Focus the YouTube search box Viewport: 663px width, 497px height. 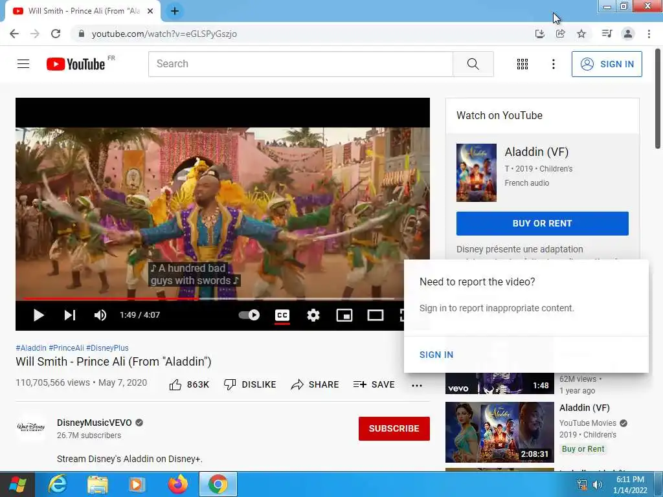tap(300, 64)
